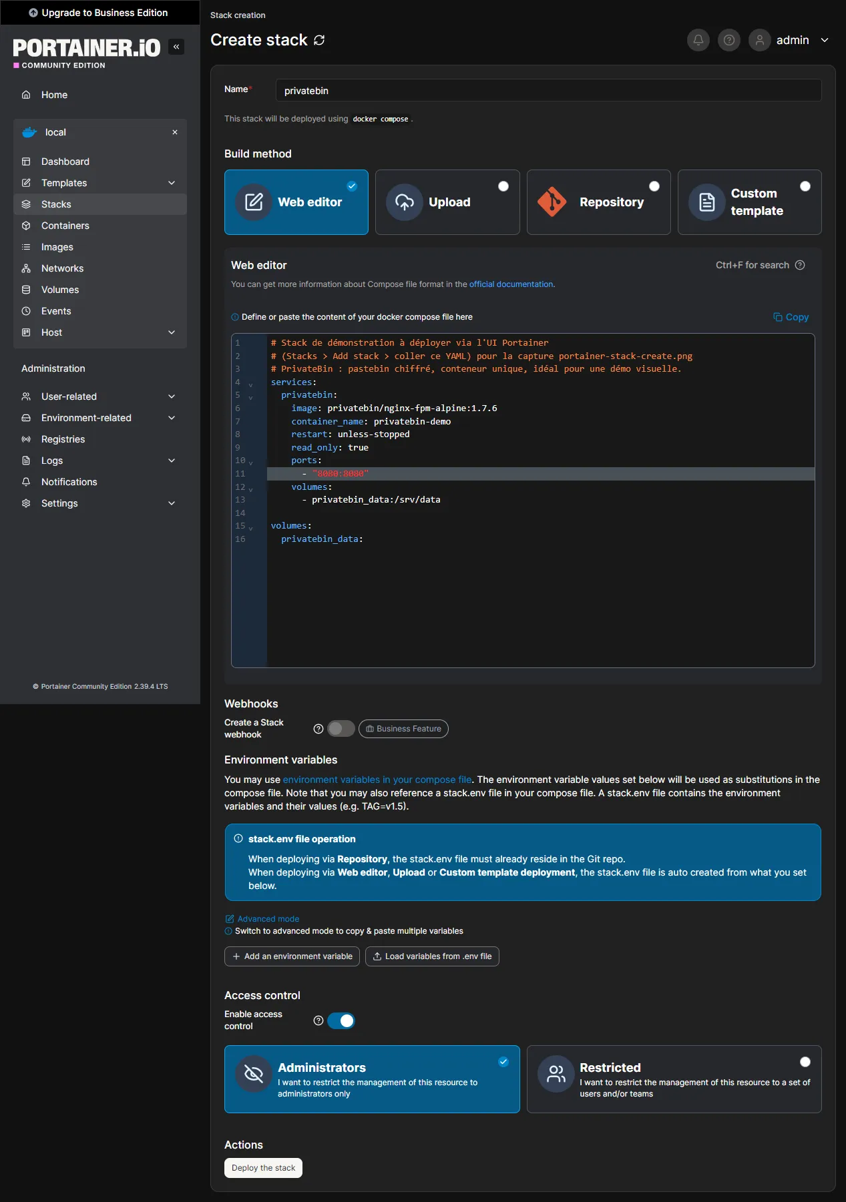Expand the Environment-related chevron
This screenshot has height=1202, width=846.
pos(172,418)
